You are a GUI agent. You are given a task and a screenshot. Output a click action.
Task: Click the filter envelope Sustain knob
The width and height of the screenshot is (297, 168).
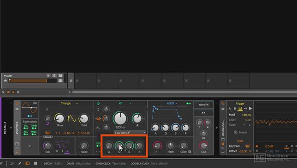pos(129,146)
